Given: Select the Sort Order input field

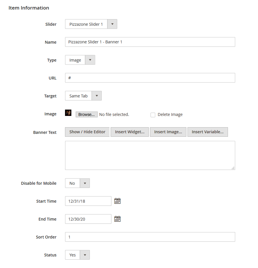Looking at the screenshot, I should coord(150,237).
